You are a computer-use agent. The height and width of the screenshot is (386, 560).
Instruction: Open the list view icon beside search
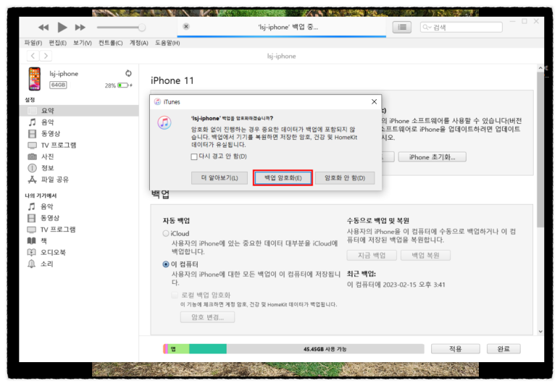402,27
